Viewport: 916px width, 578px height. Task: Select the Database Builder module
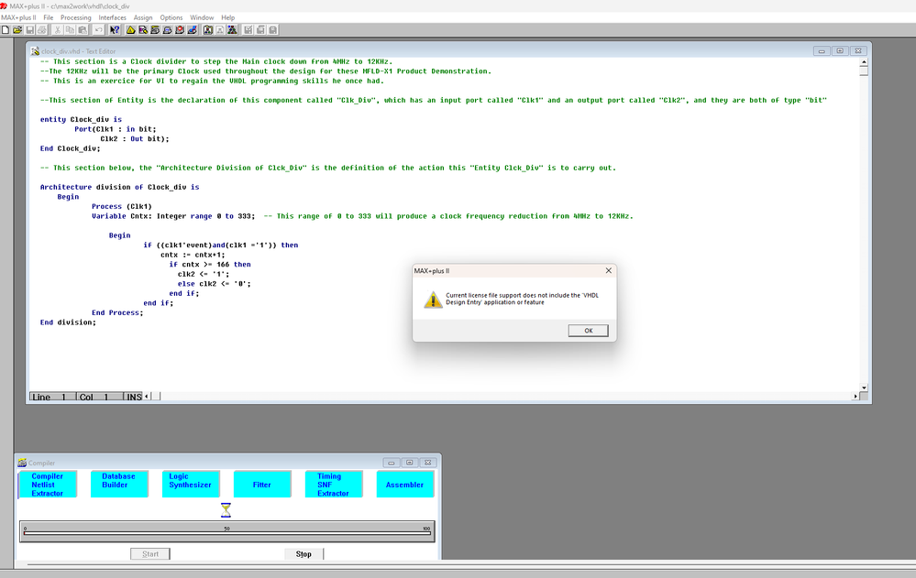coord(118,485)
